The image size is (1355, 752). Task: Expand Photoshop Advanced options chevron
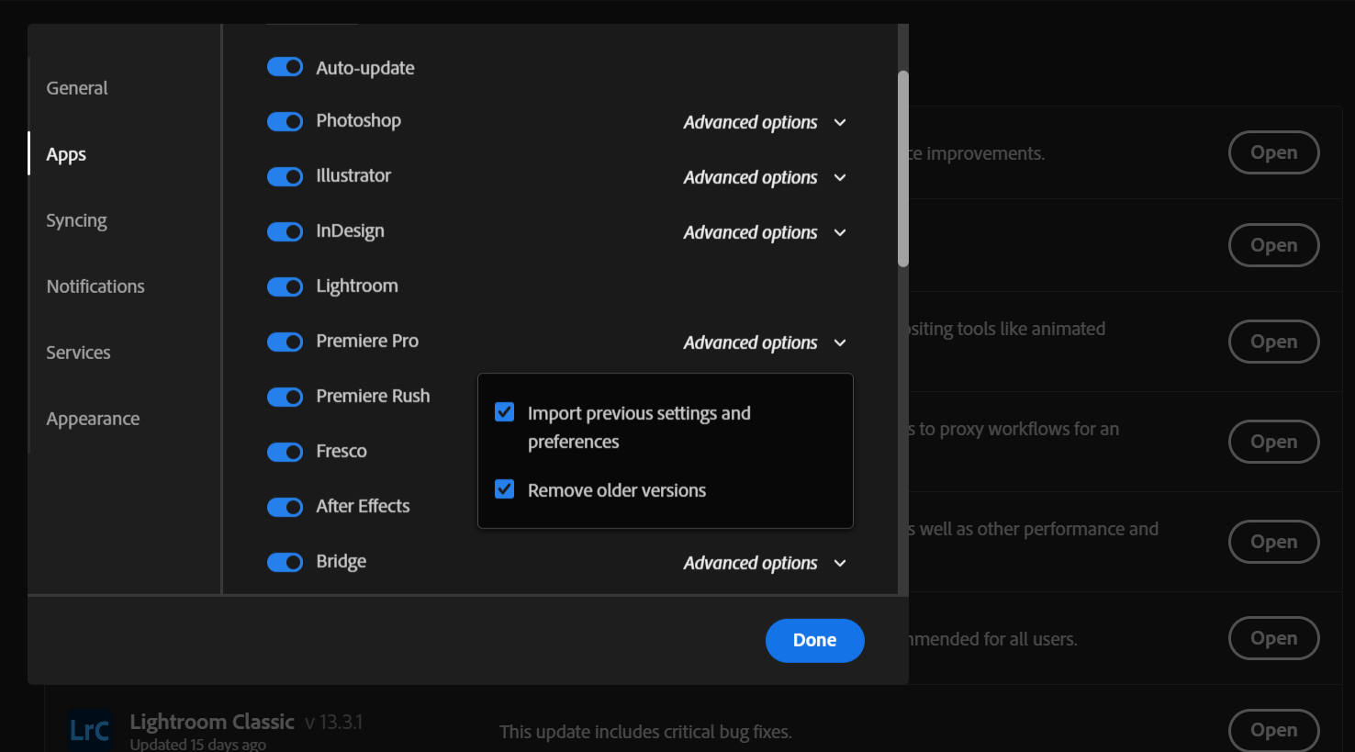(839, 122)
